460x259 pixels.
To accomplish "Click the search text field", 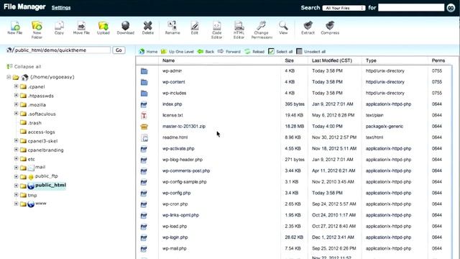I will [411, 8].
